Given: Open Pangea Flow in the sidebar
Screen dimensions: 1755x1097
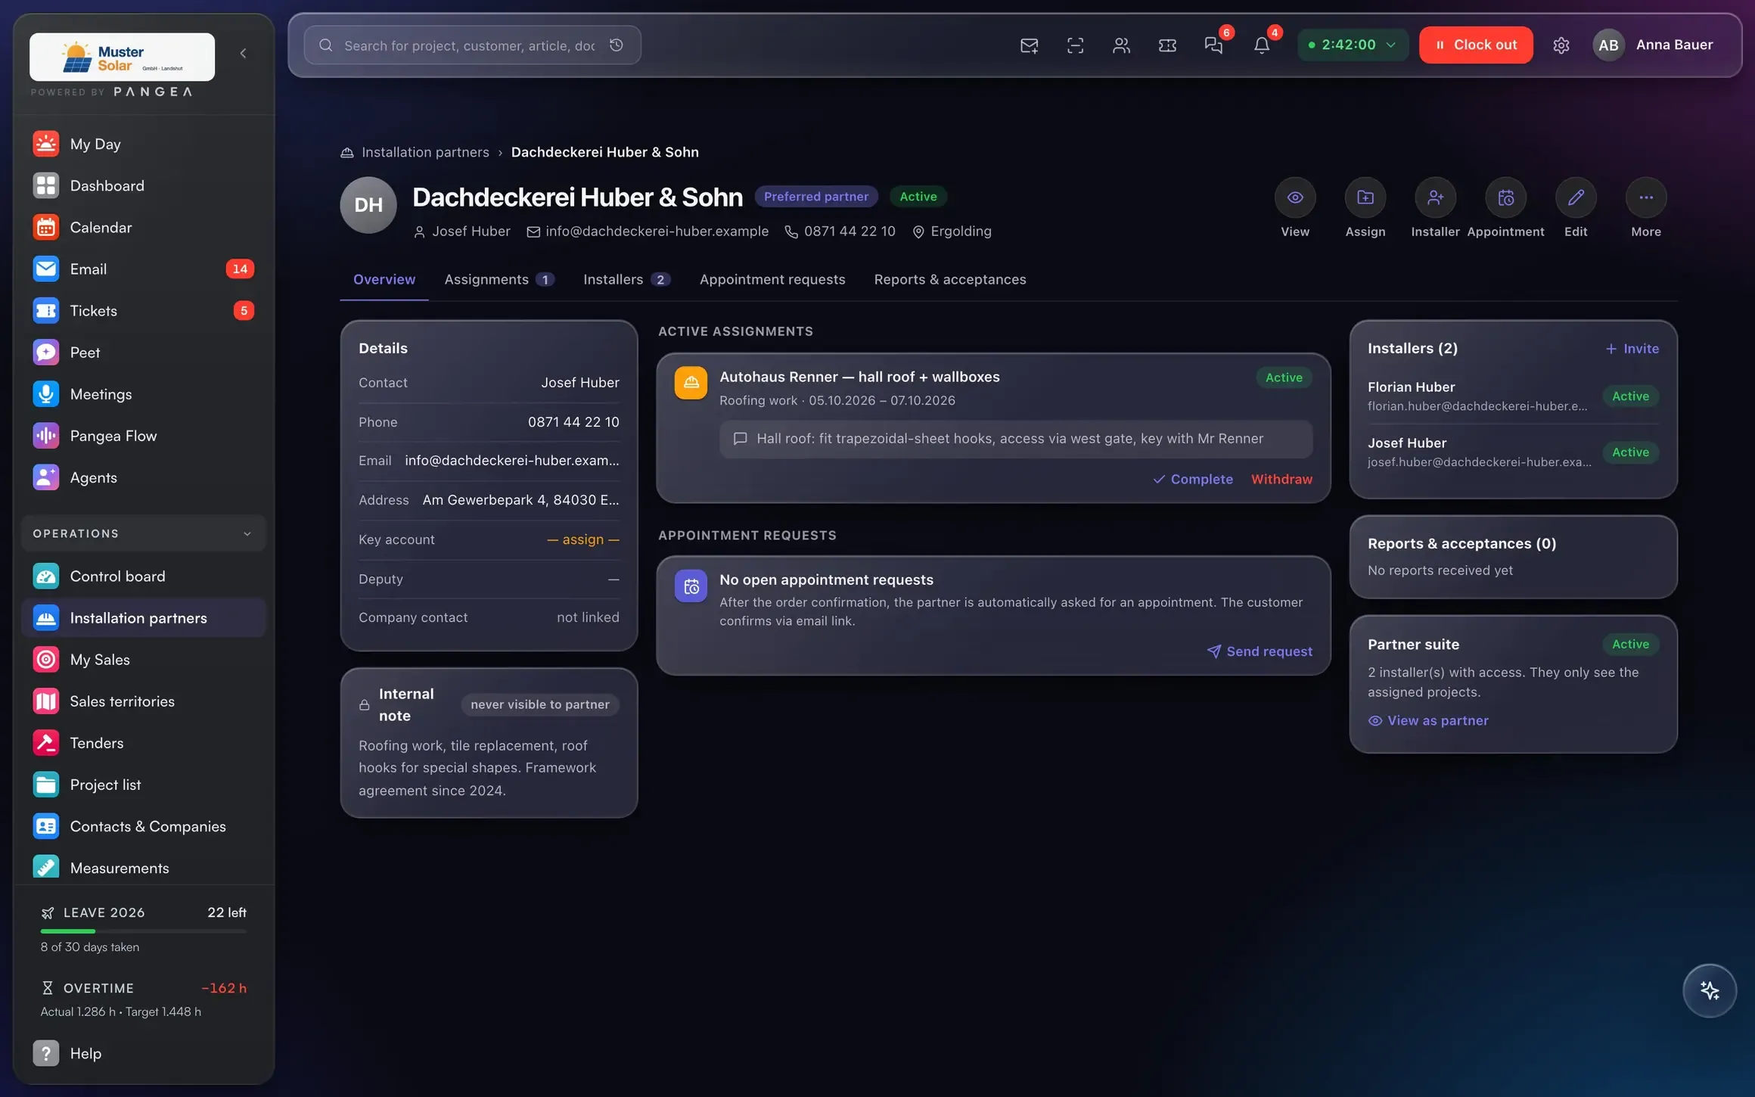Looking at the screenshot, I should tap(144, 436).
